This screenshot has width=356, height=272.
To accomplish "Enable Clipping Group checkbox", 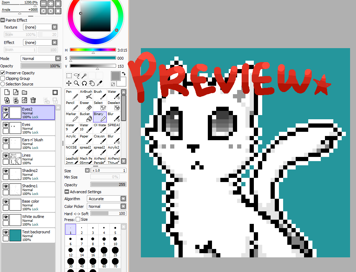I will [x=3, y=78].
